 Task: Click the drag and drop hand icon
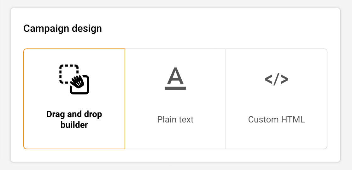(74, 80)
